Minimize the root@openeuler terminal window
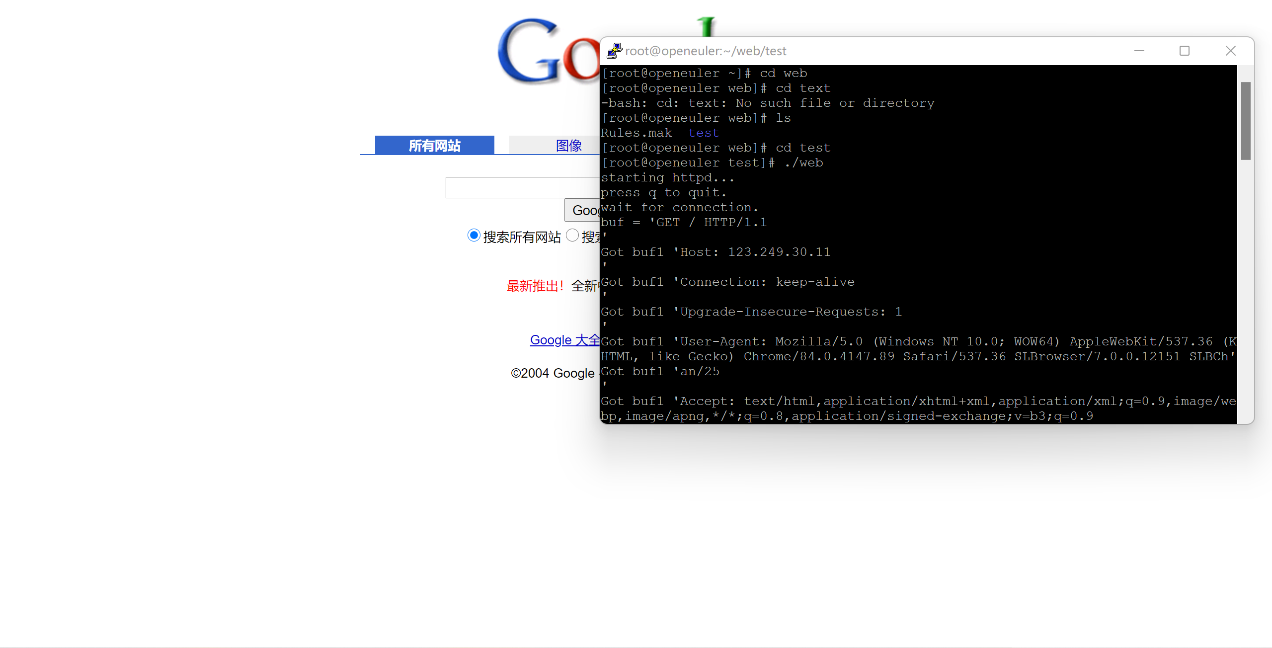 point(1139,51)
